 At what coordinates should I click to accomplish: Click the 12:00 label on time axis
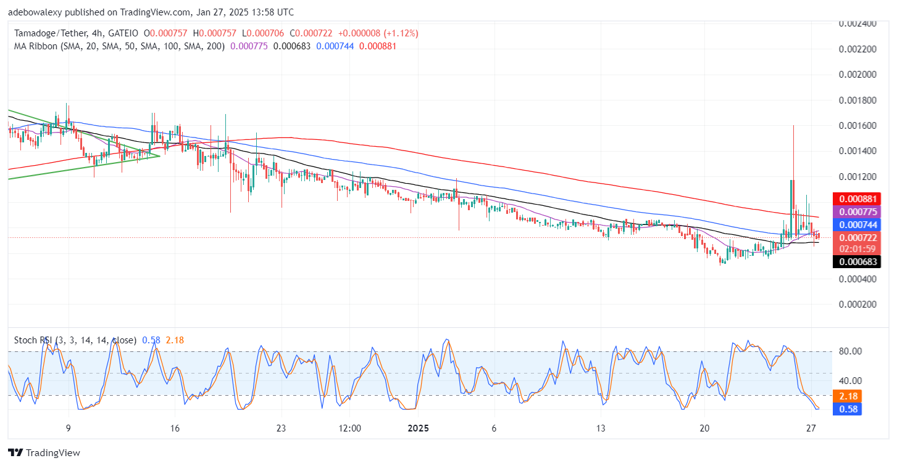click(349, 428)
